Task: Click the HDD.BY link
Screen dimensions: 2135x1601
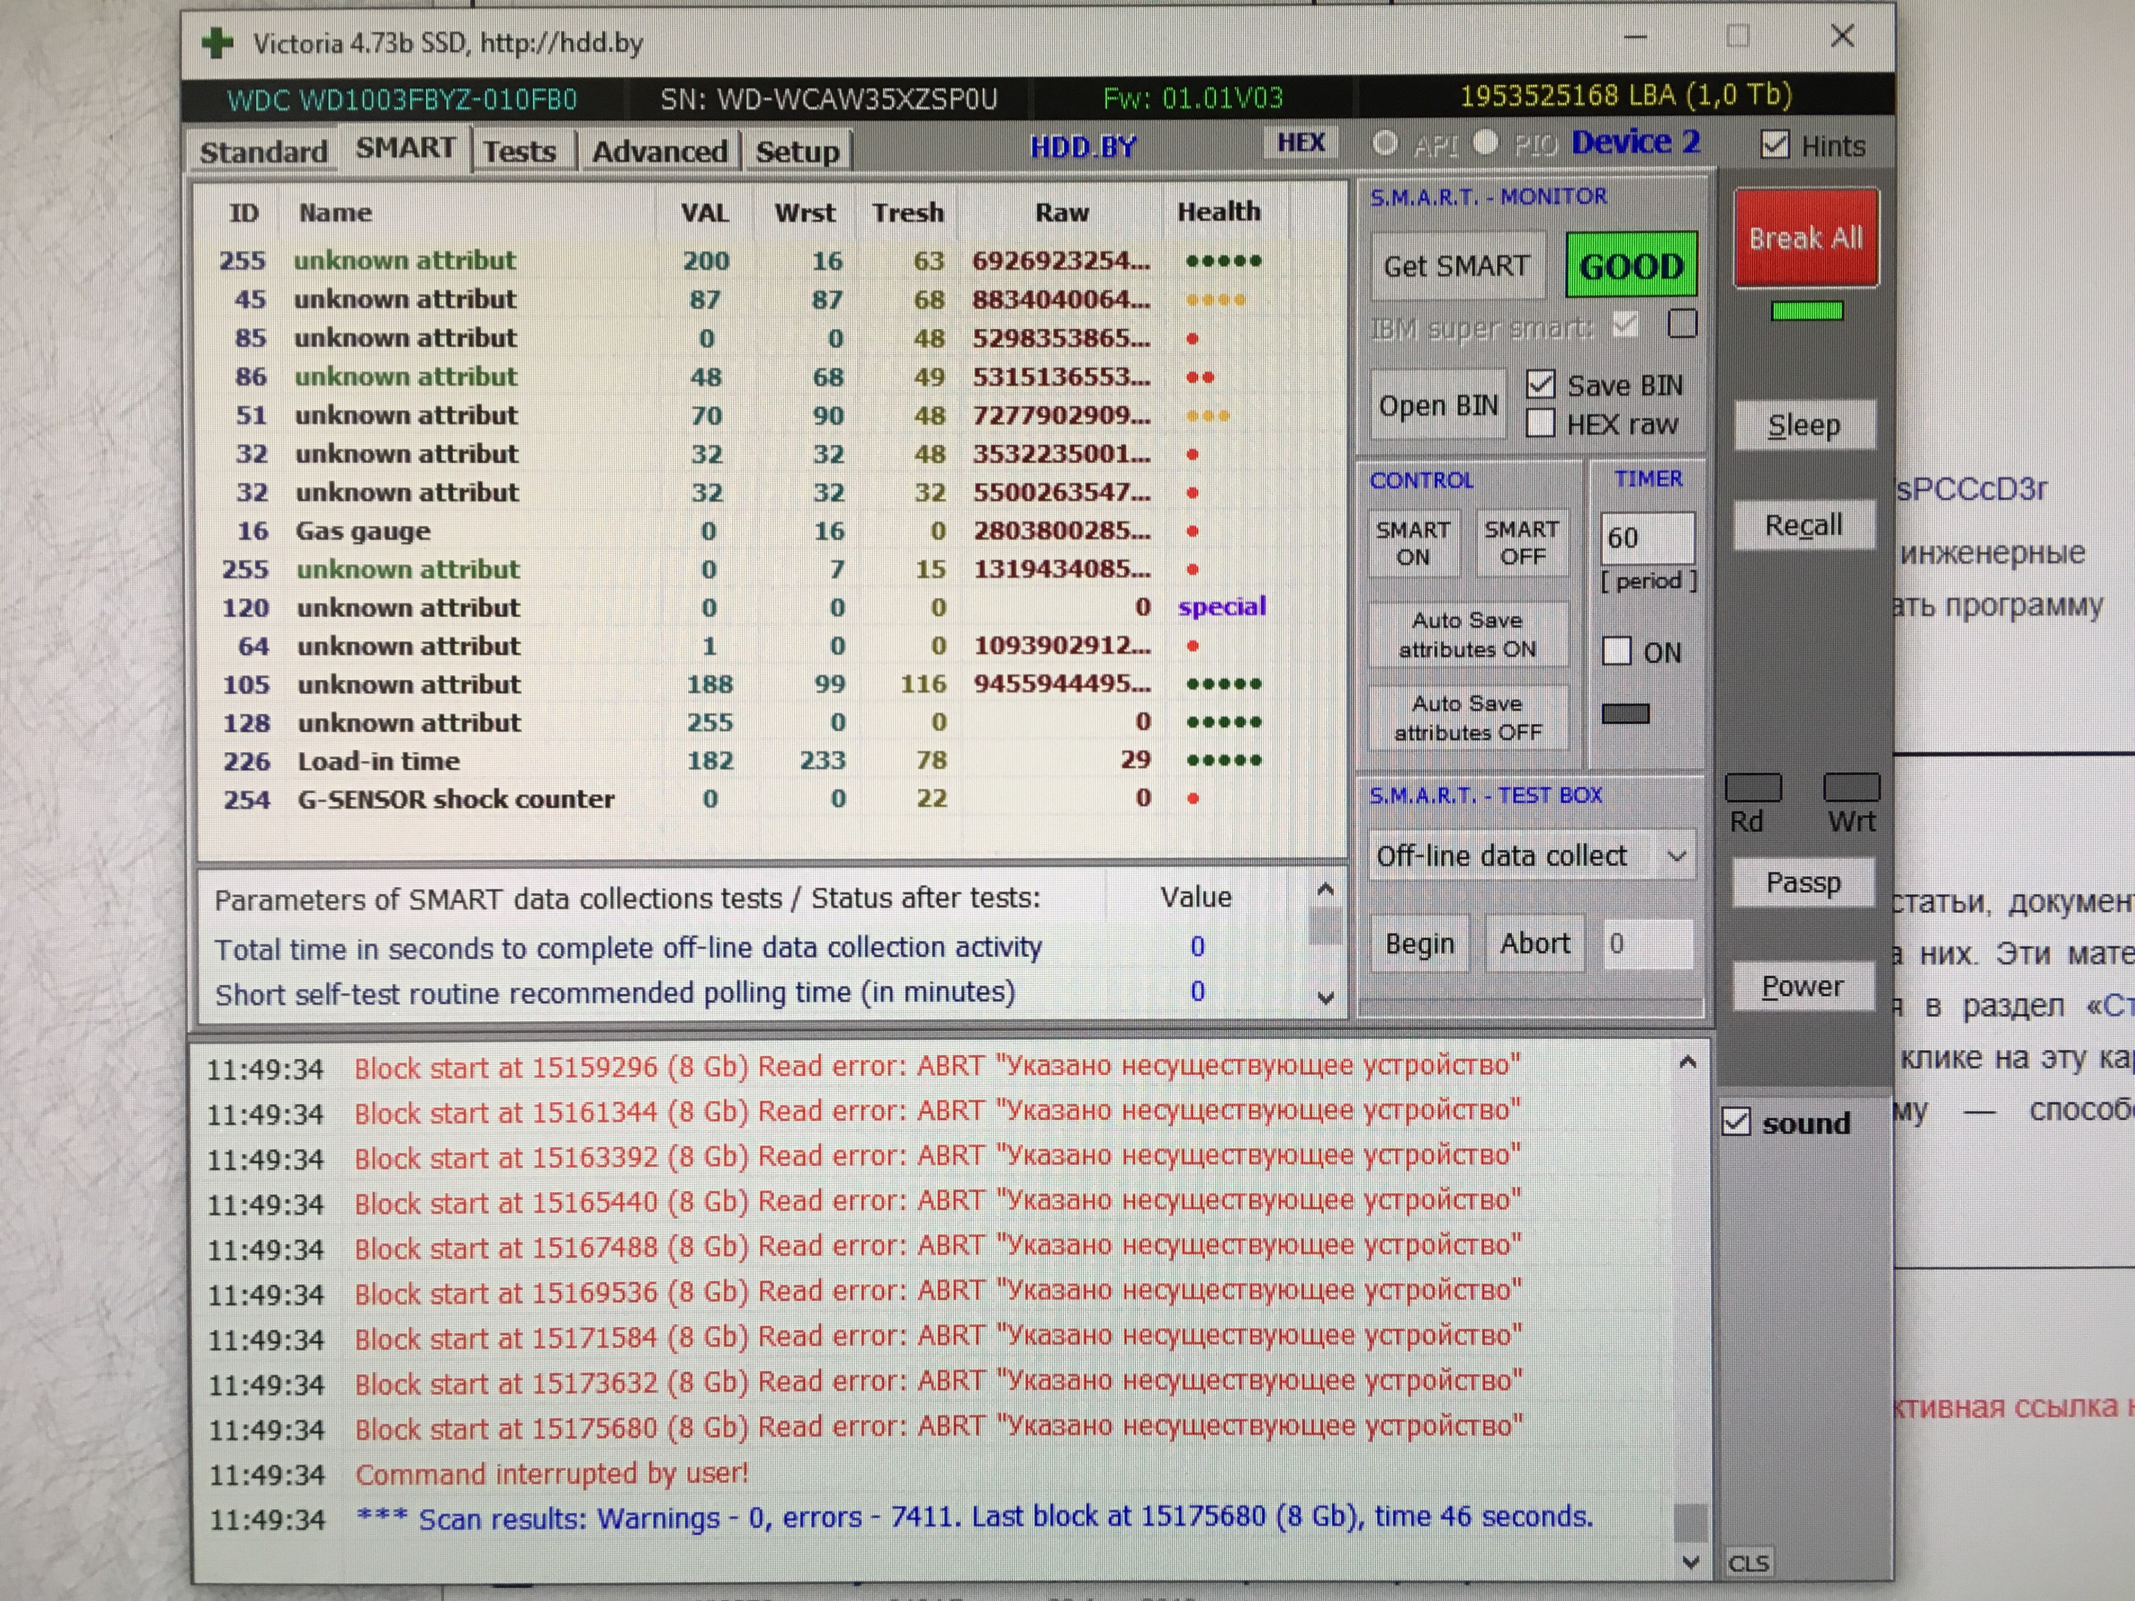Action: tap(1083, 147)
